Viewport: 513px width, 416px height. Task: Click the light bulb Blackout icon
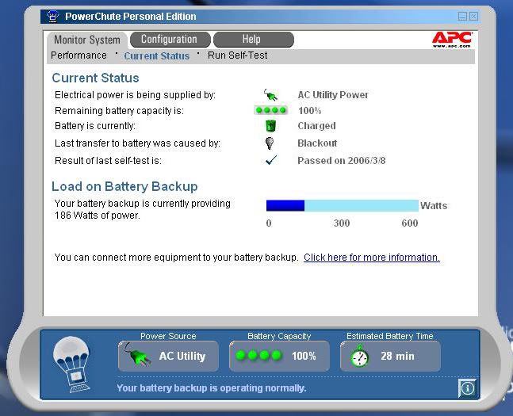[270, 143]
